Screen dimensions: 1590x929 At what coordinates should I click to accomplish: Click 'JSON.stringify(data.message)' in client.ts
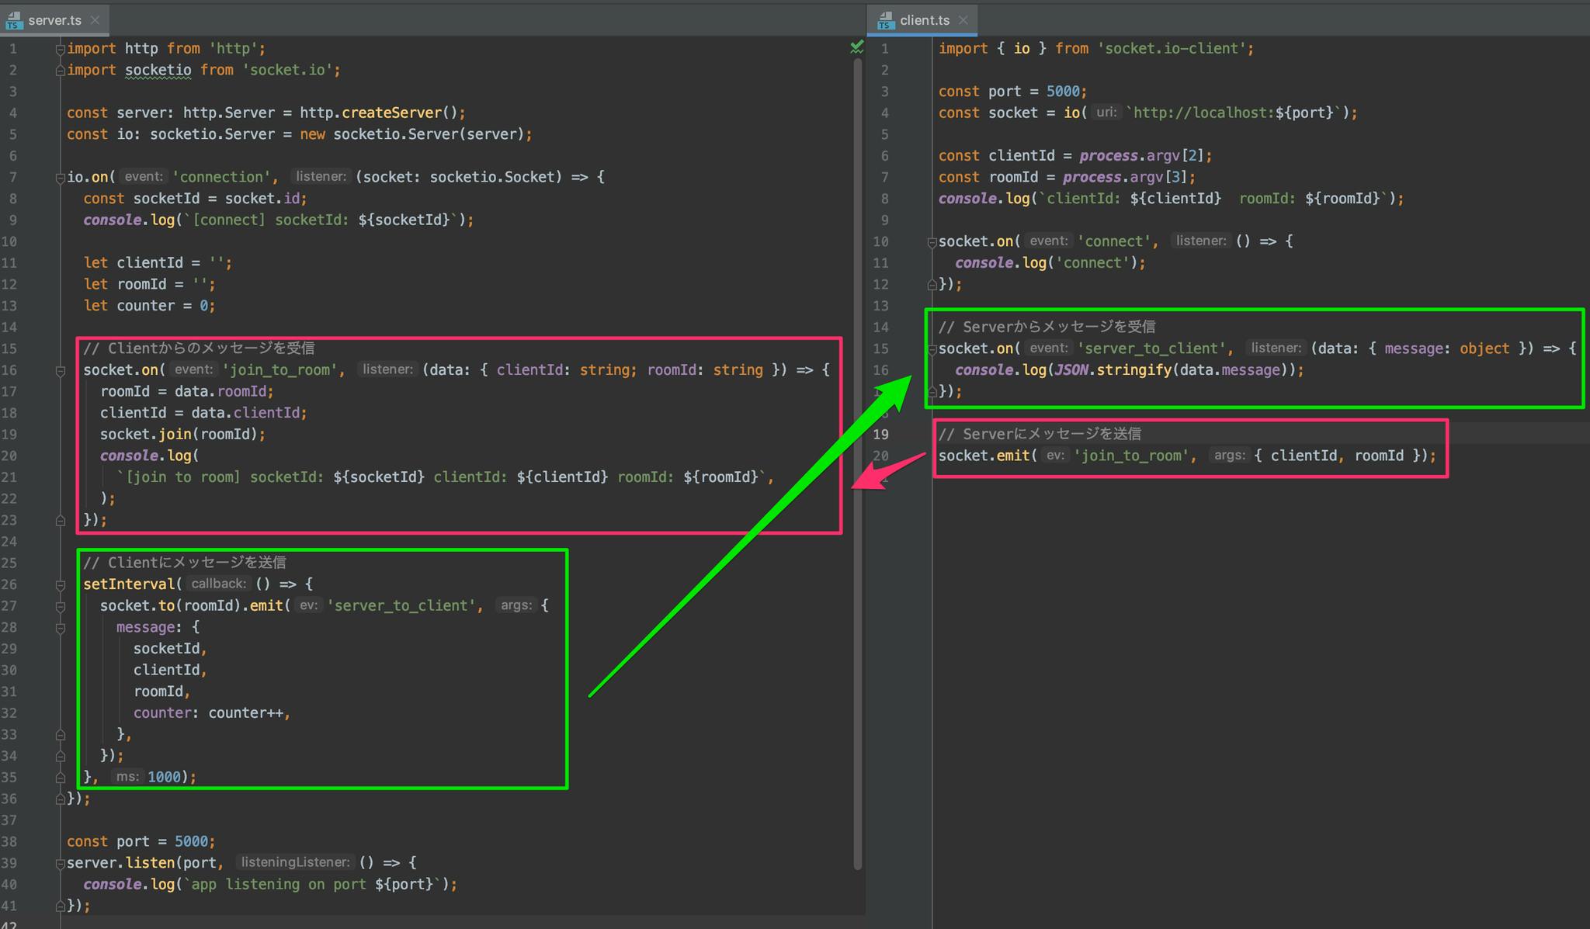pyautogui.click(x=1171, y=370)
